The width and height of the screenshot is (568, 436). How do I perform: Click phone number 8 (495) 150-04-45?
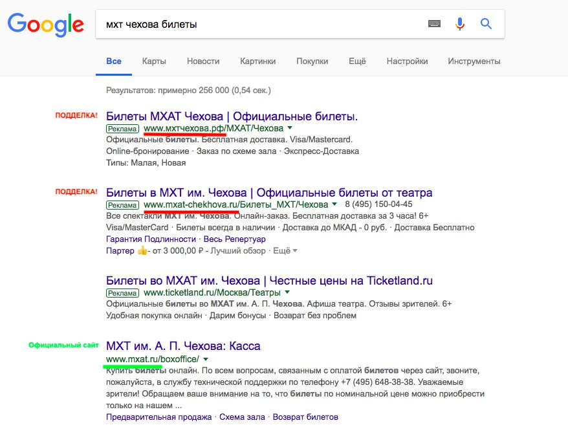coord(378,204)
